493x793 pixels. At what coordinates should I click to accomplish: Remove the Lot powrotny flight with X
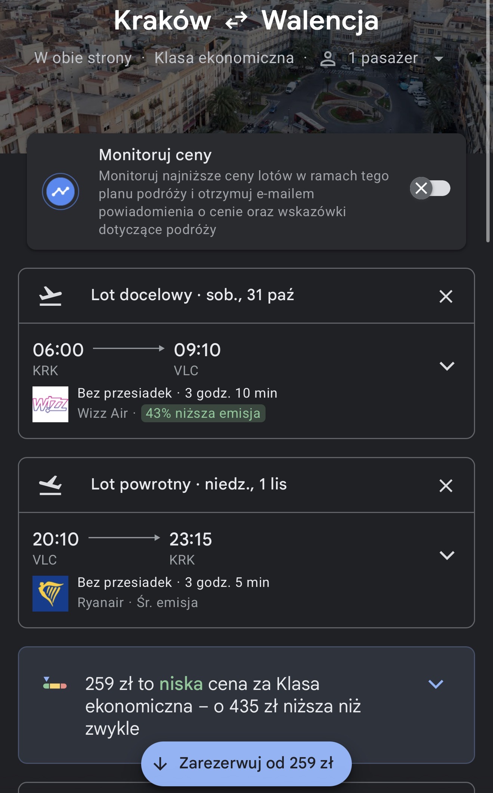446,486
